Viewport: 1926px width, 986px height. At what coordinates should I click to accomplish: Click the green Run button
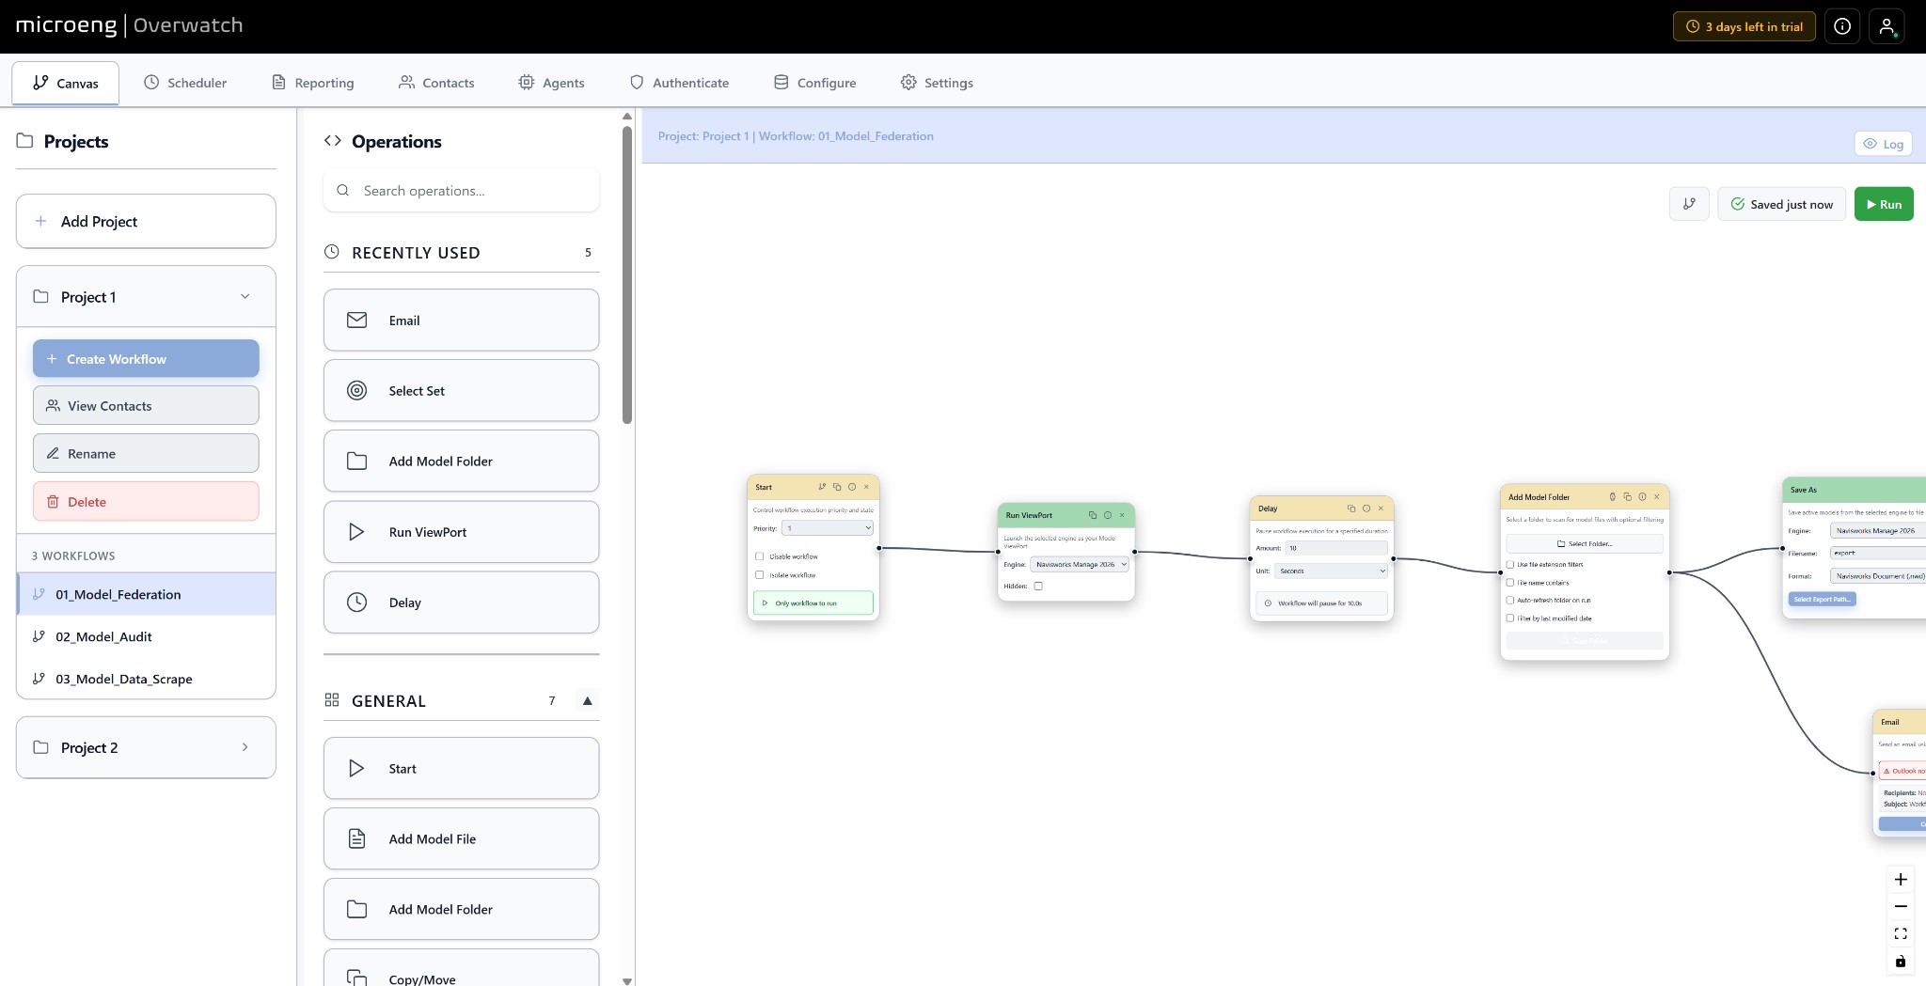1883,204
